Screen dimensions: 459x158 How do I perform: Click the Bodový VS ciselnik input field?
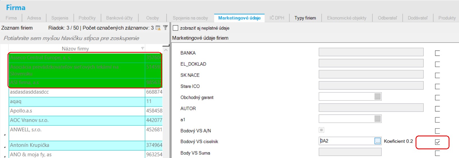coord(346,141)
